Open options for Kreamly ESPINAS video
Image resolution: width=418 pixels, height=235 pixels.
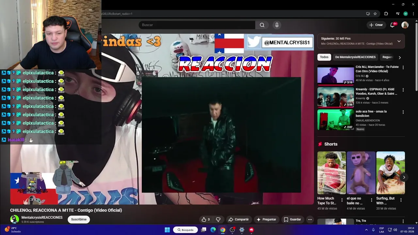403,90
